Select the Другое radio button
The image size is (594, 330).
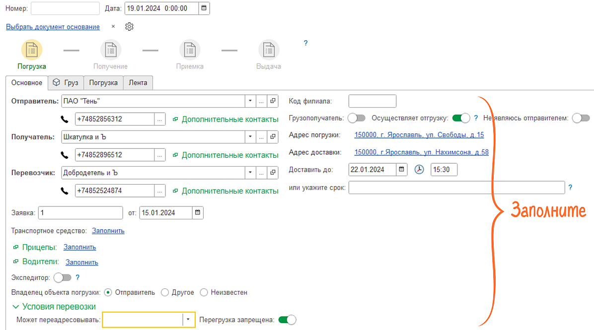coord(165,293)
